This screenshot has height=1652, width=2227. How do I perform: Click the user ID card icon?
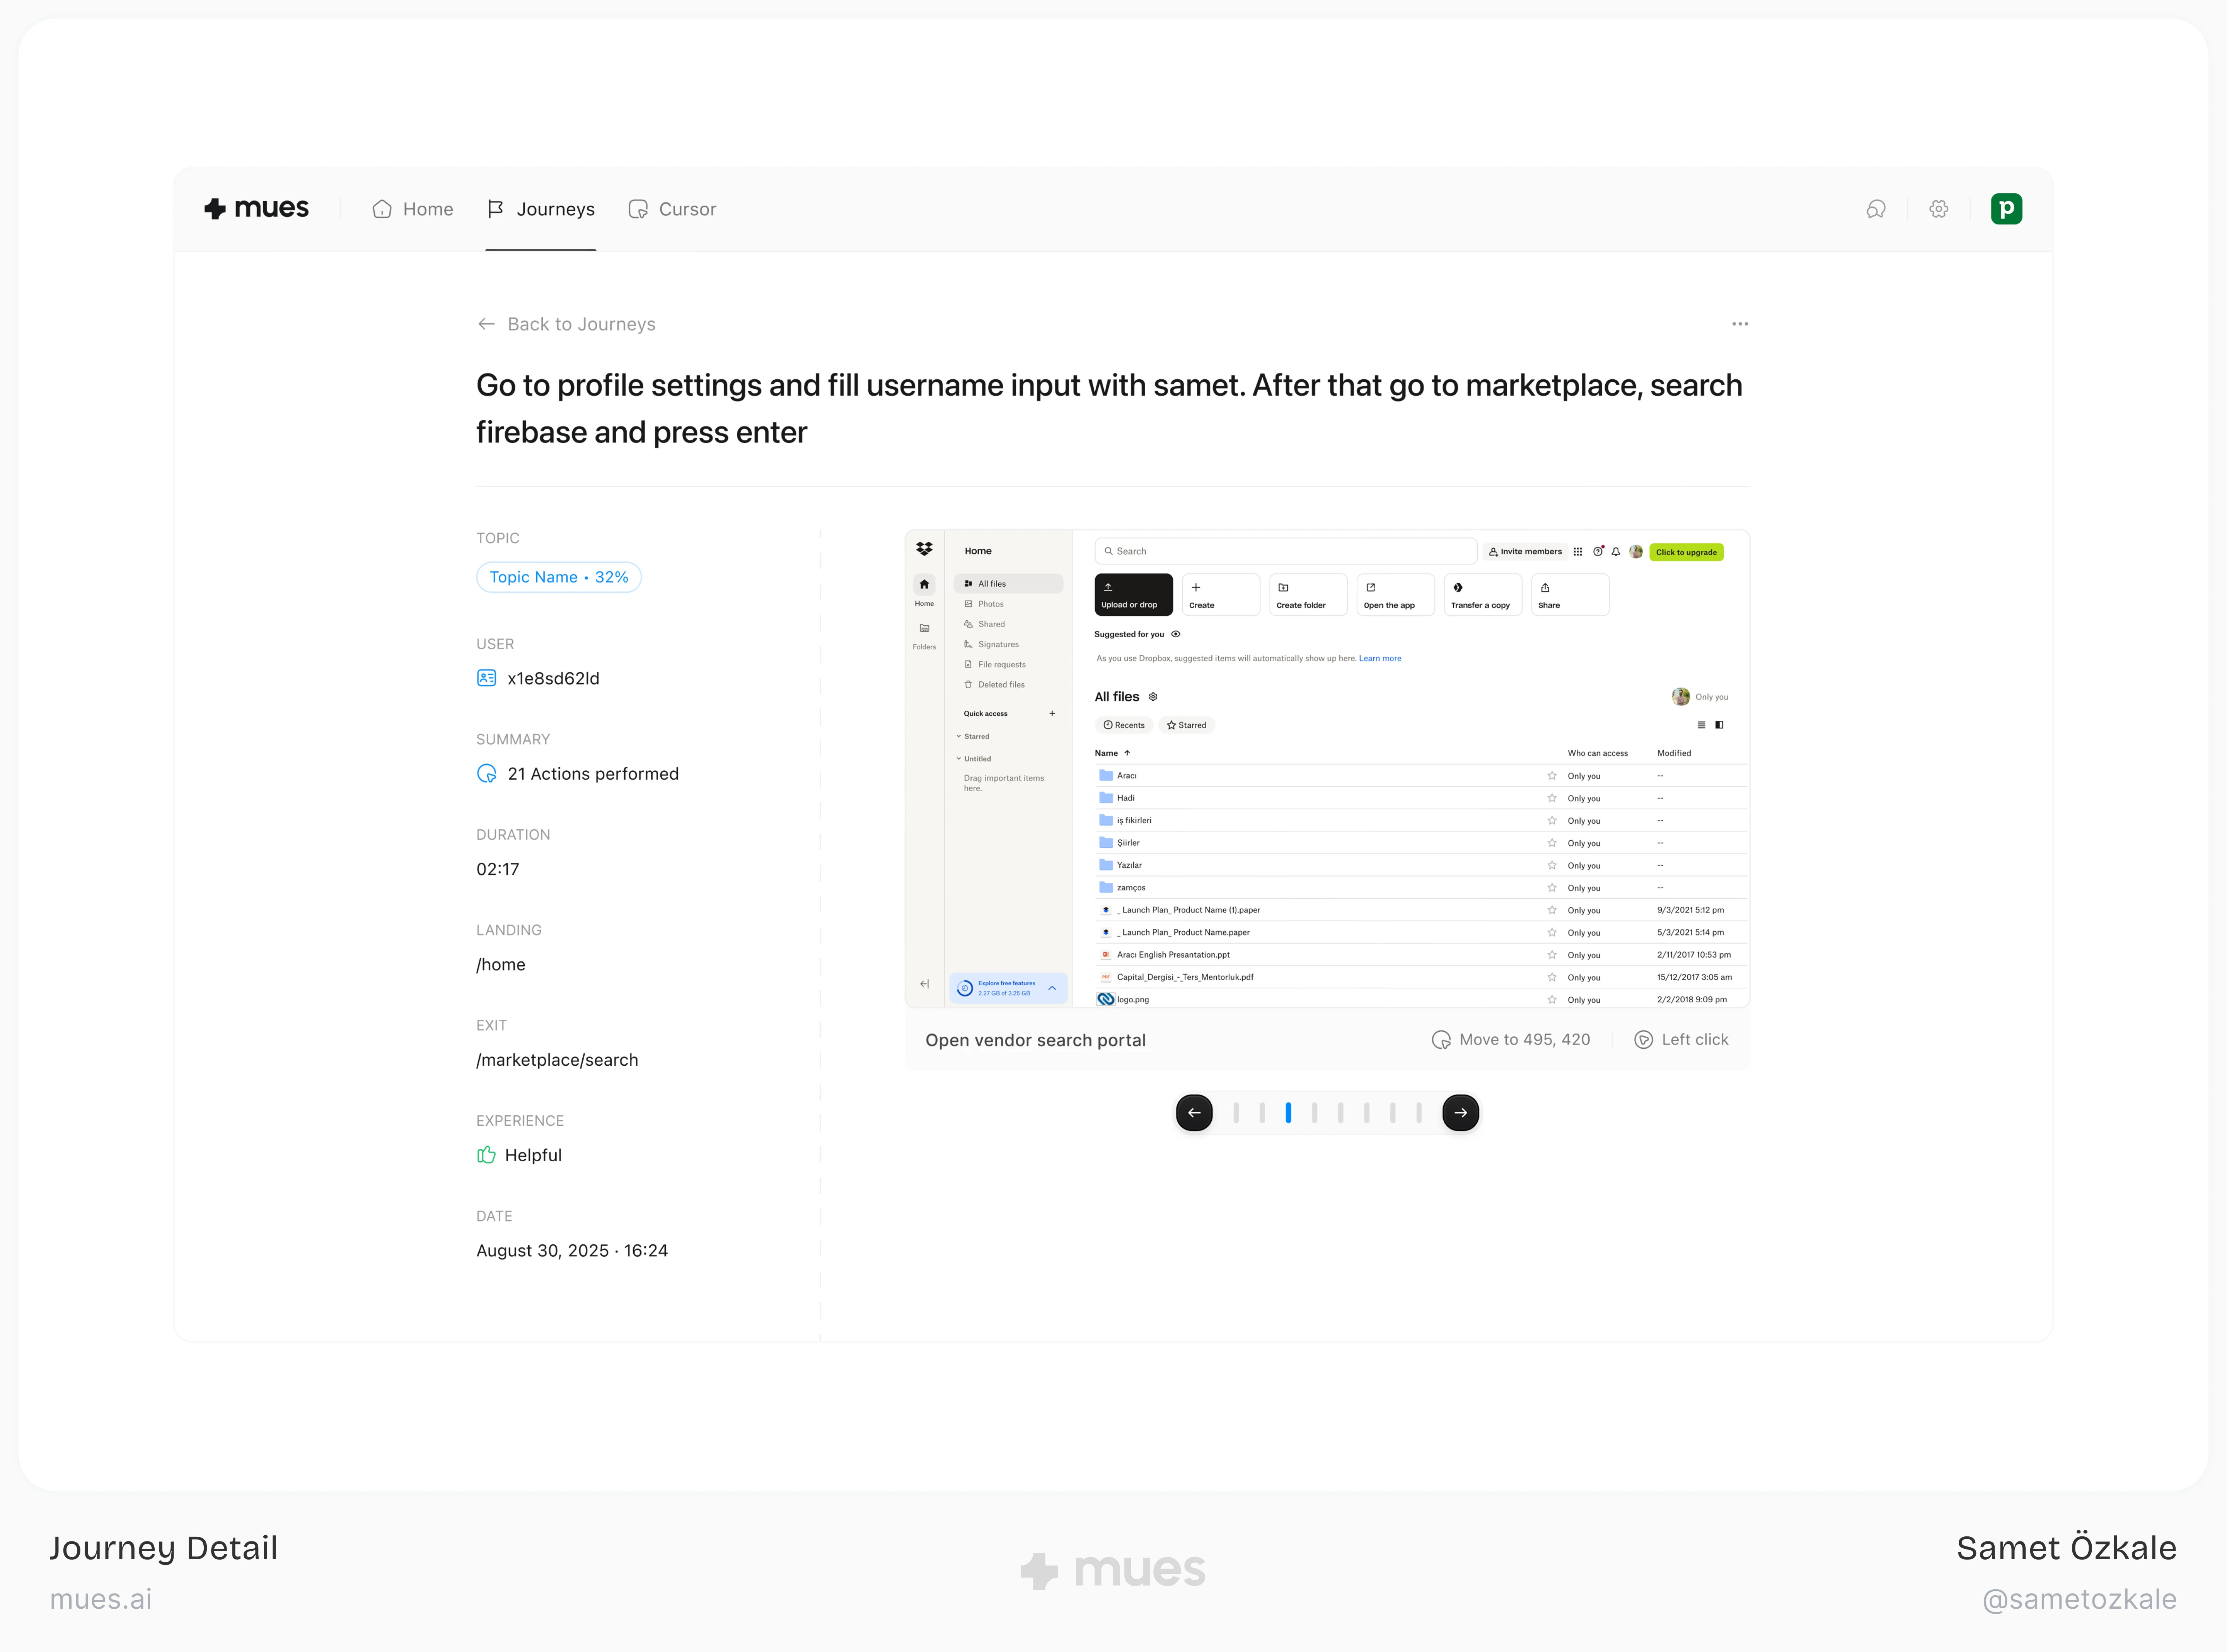click(487, 678)
